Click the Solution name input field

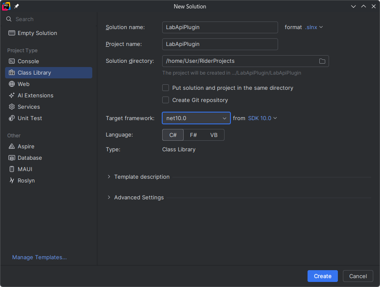220,27
